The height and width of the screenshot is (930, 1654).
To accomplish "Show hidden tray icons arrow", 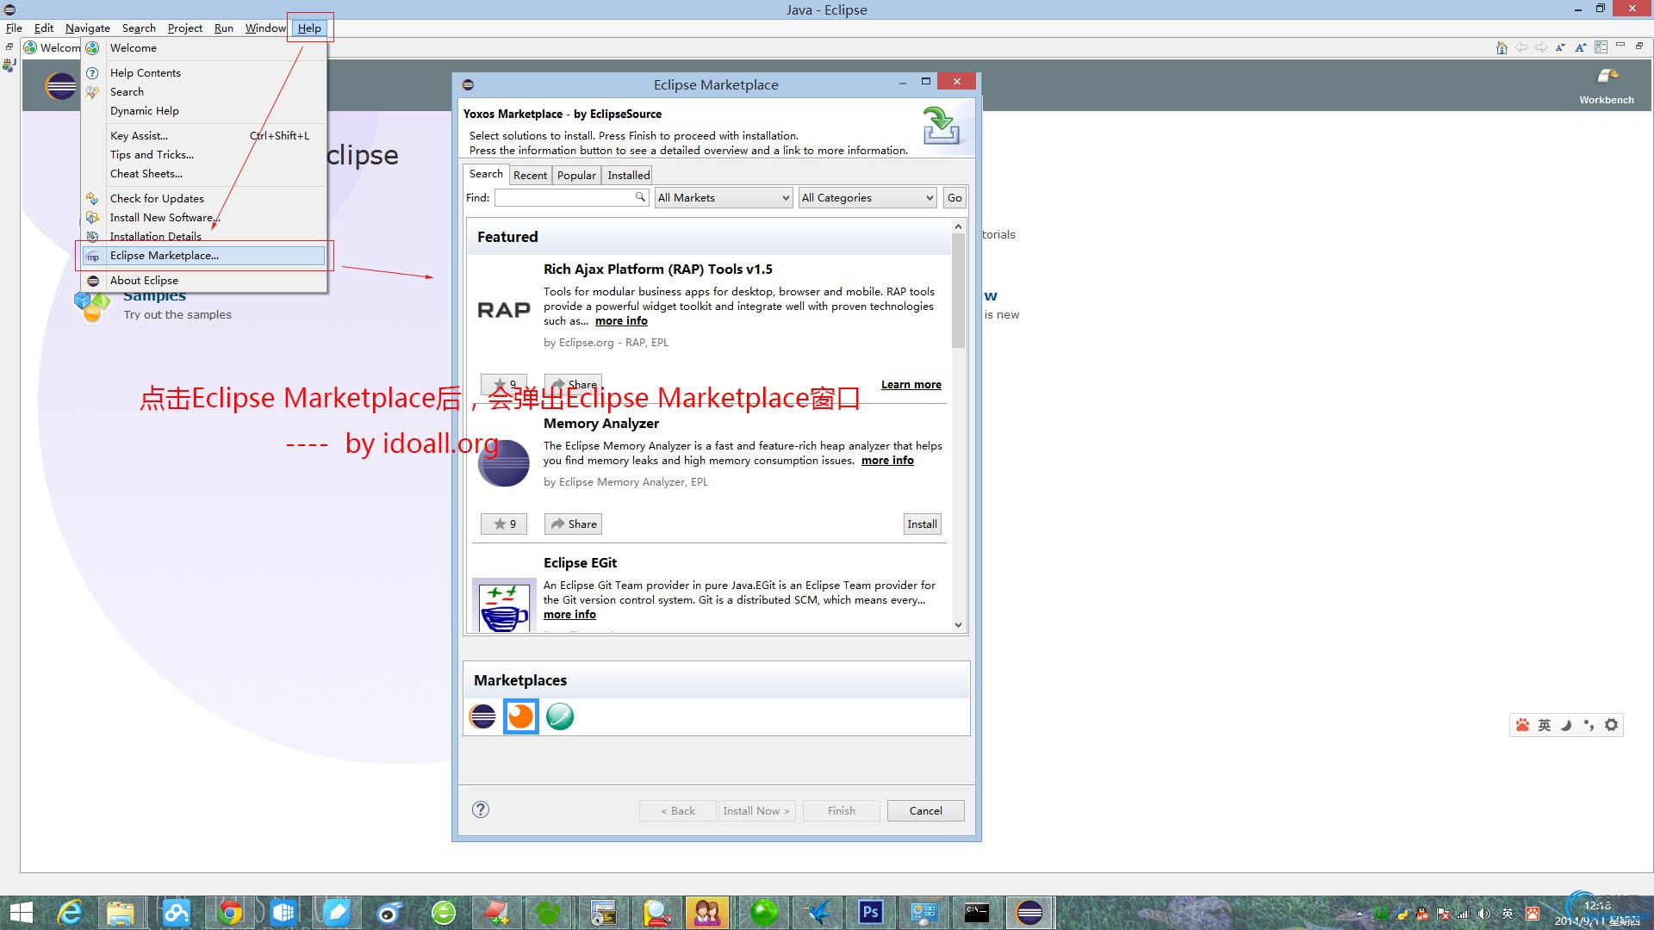I will [x=1359, y=914].
